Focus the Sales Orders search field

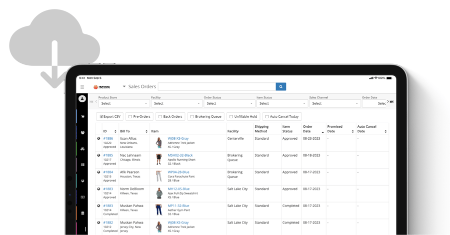(216, 87)
